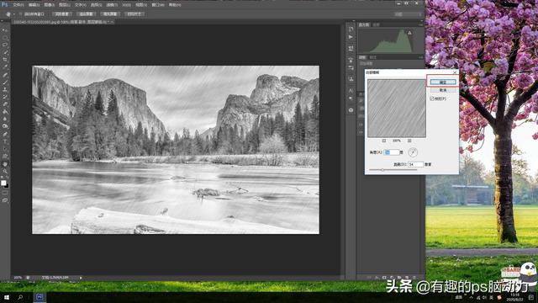
Task: Click the Print Size button
Action: pyautogui.click(x=134, y=14)
